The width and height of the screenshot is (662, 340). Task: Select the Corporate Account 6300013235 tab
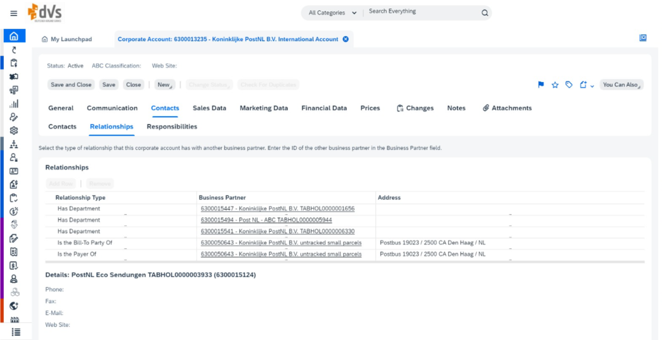pyautogui.click(x=228, y=39)
